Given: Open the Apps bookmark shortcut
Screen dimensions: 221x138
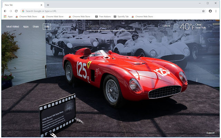Looking at the screenshot, I should [8, 17].
